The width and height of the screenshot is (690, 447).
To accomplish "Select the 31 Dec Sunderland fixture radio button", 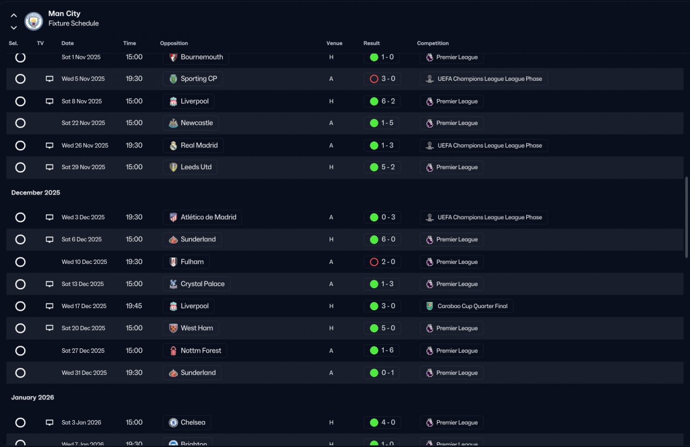I will [x=20, y=373].
